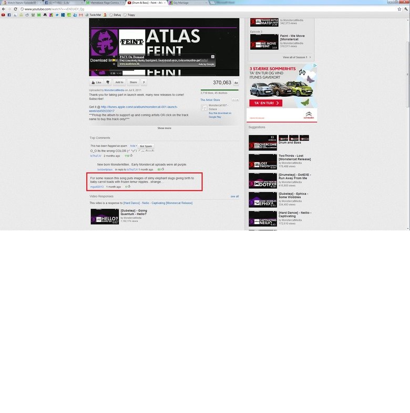Screen dimensions: 410x413
Task: Click the thumbs-up Like button
Action: 96,82
